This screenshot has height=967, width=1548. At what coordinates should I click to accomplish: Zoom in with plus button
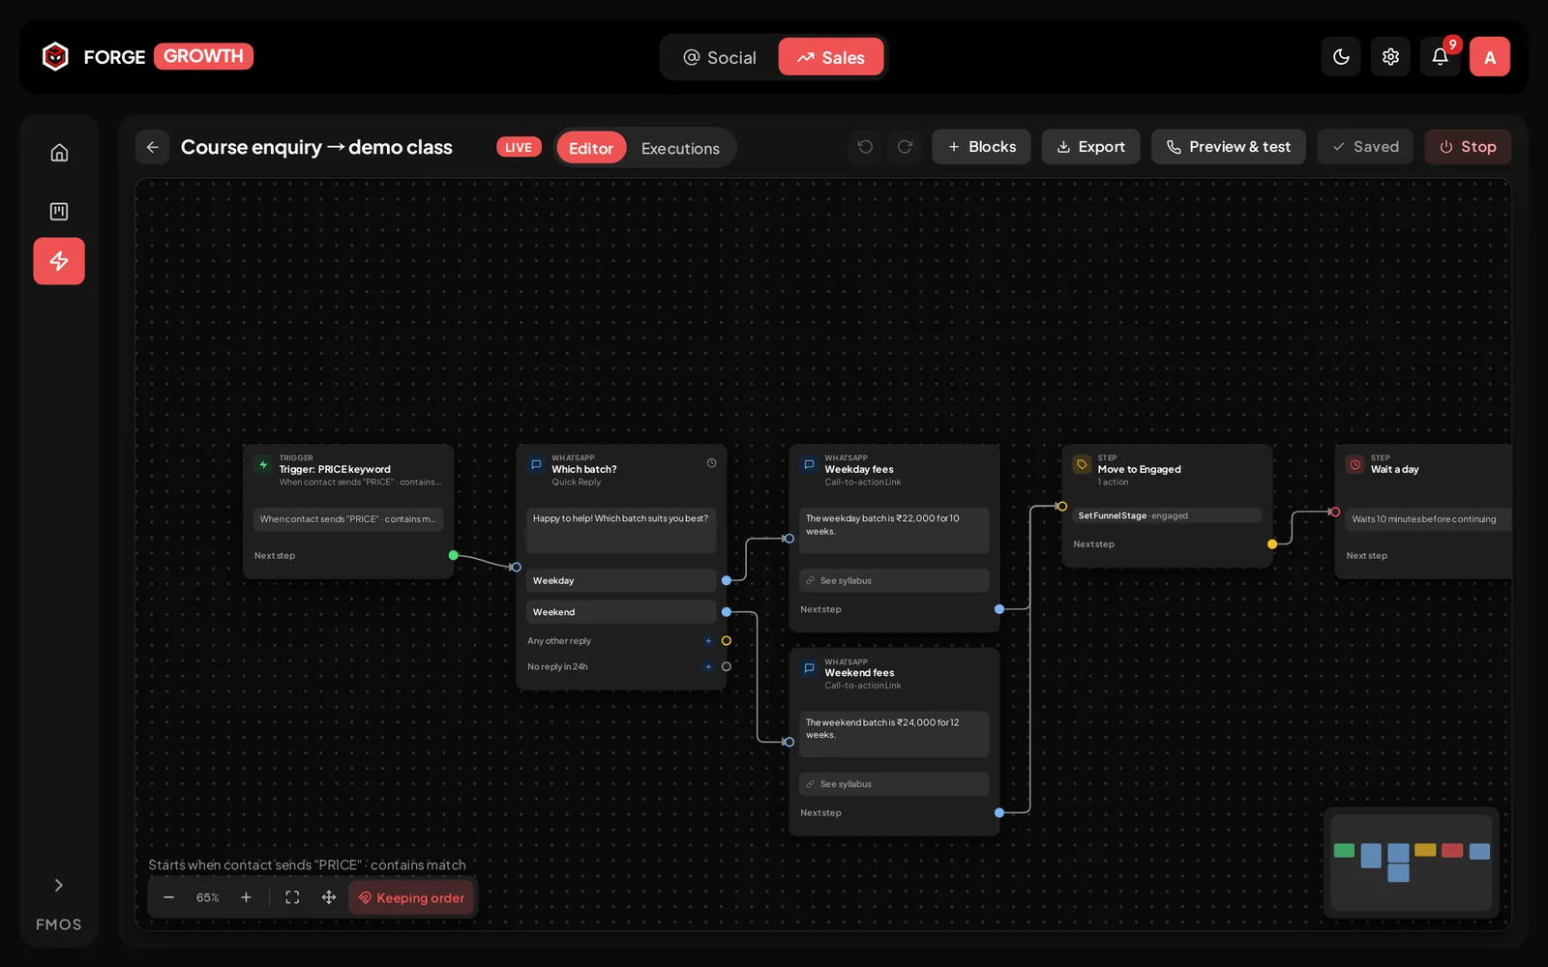246,897
